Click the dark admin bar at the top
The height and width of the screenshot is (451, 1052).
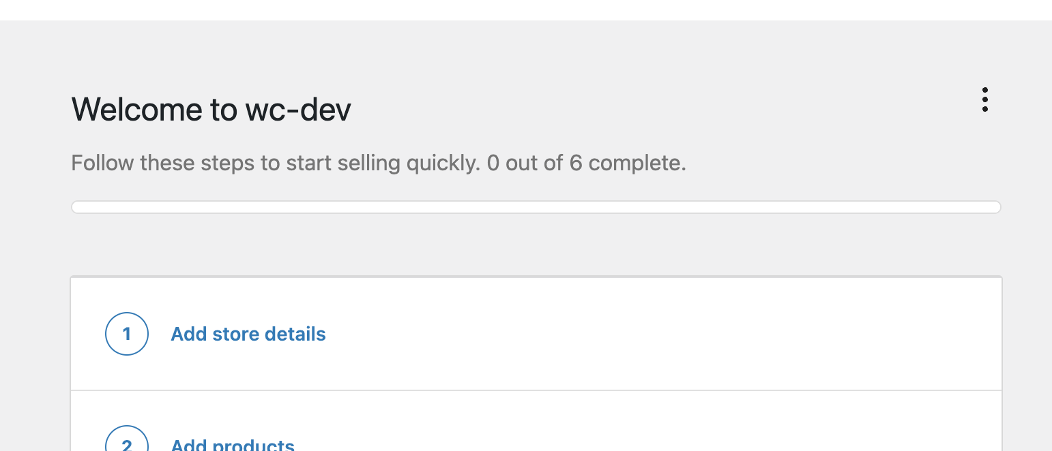[526, 9]
